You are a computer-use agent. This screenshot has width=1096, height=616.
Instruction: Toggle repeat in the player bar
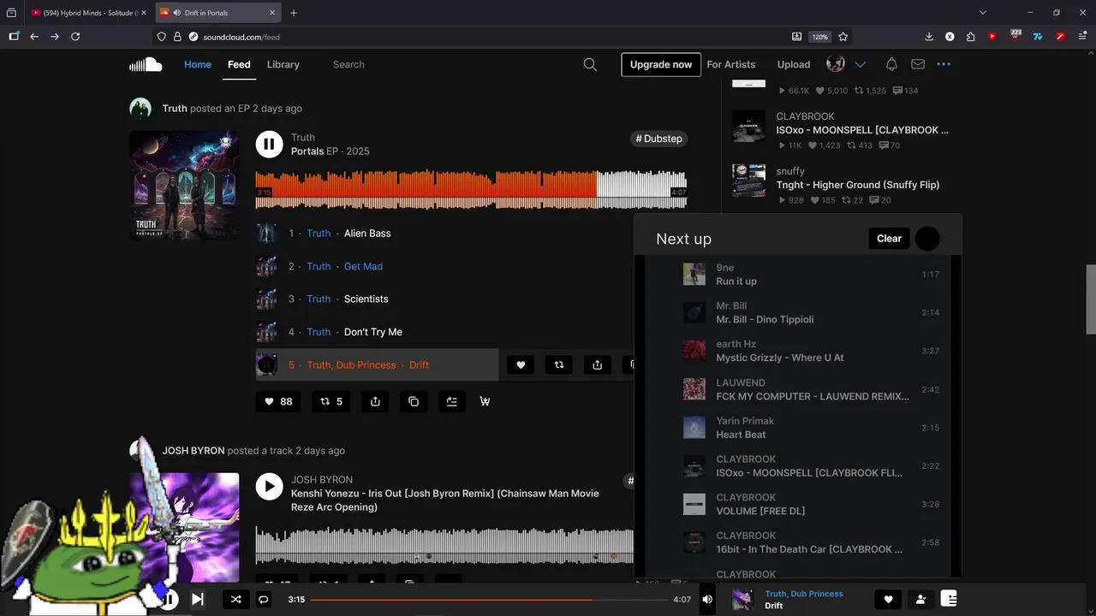(x=264, y=599)
